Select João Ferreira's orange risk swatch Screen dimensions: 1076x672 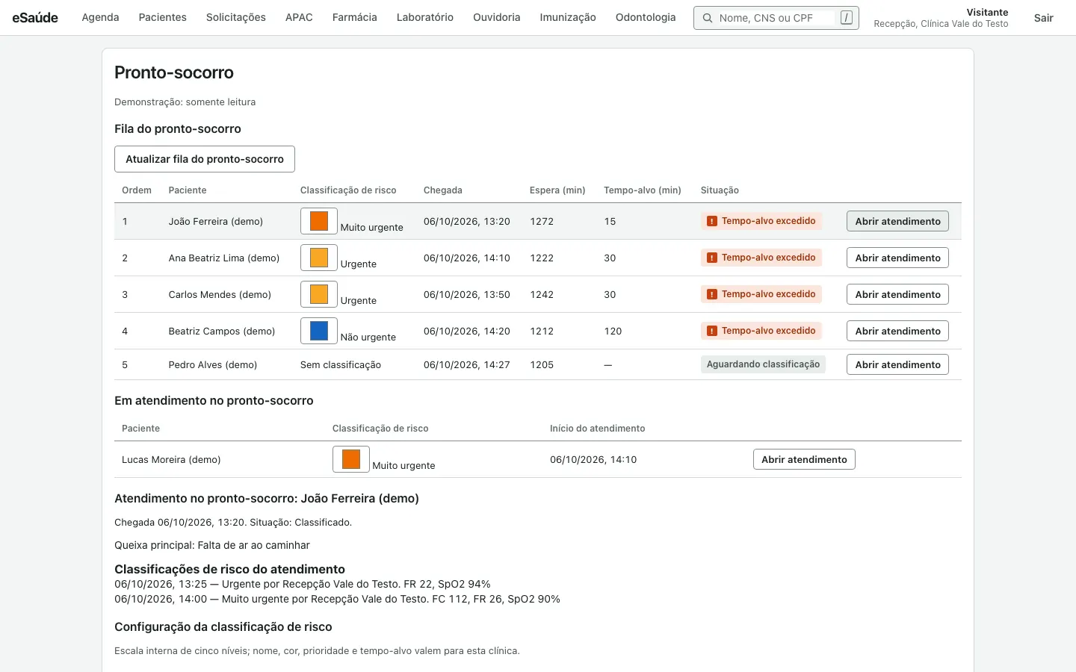319,221
